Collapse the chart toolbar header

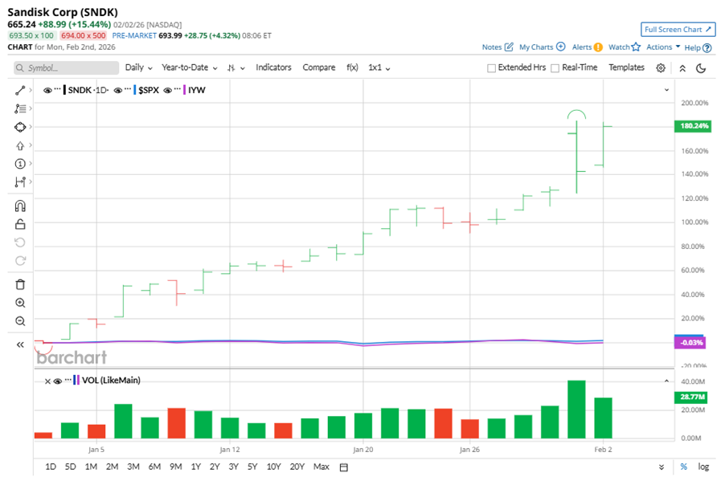682,68
